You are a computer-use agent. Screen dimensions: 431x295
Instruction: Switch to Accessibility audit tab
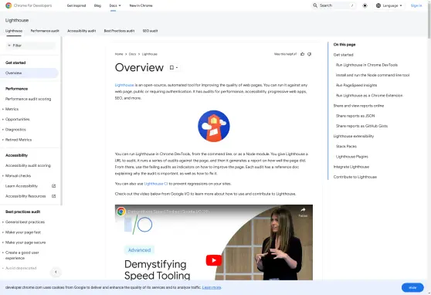point(82,31)
